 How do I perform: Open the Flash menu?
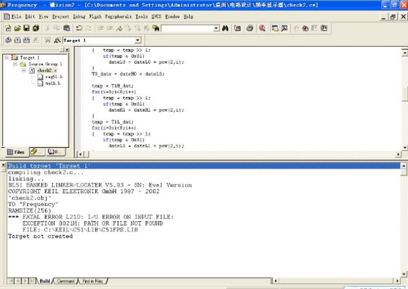pyautogui.click(x=95, y=17)
